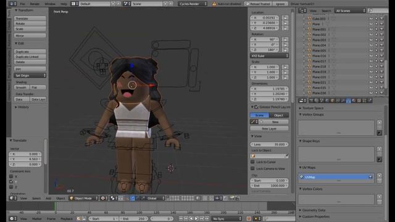Toggle the Grease Pencil Layers checkbox
395x222 pixels.
pos(256,107)
